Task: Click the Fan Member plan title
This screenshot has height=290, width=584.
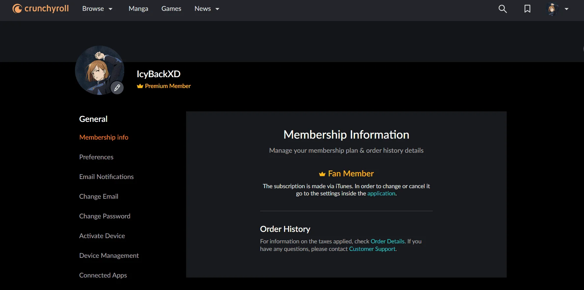Action: coord(351,173)
